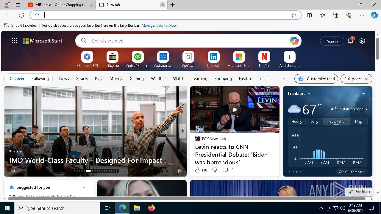The image size is (381, 214).
Task: Open the Manage favorites now link
Action: click(159, 26)
